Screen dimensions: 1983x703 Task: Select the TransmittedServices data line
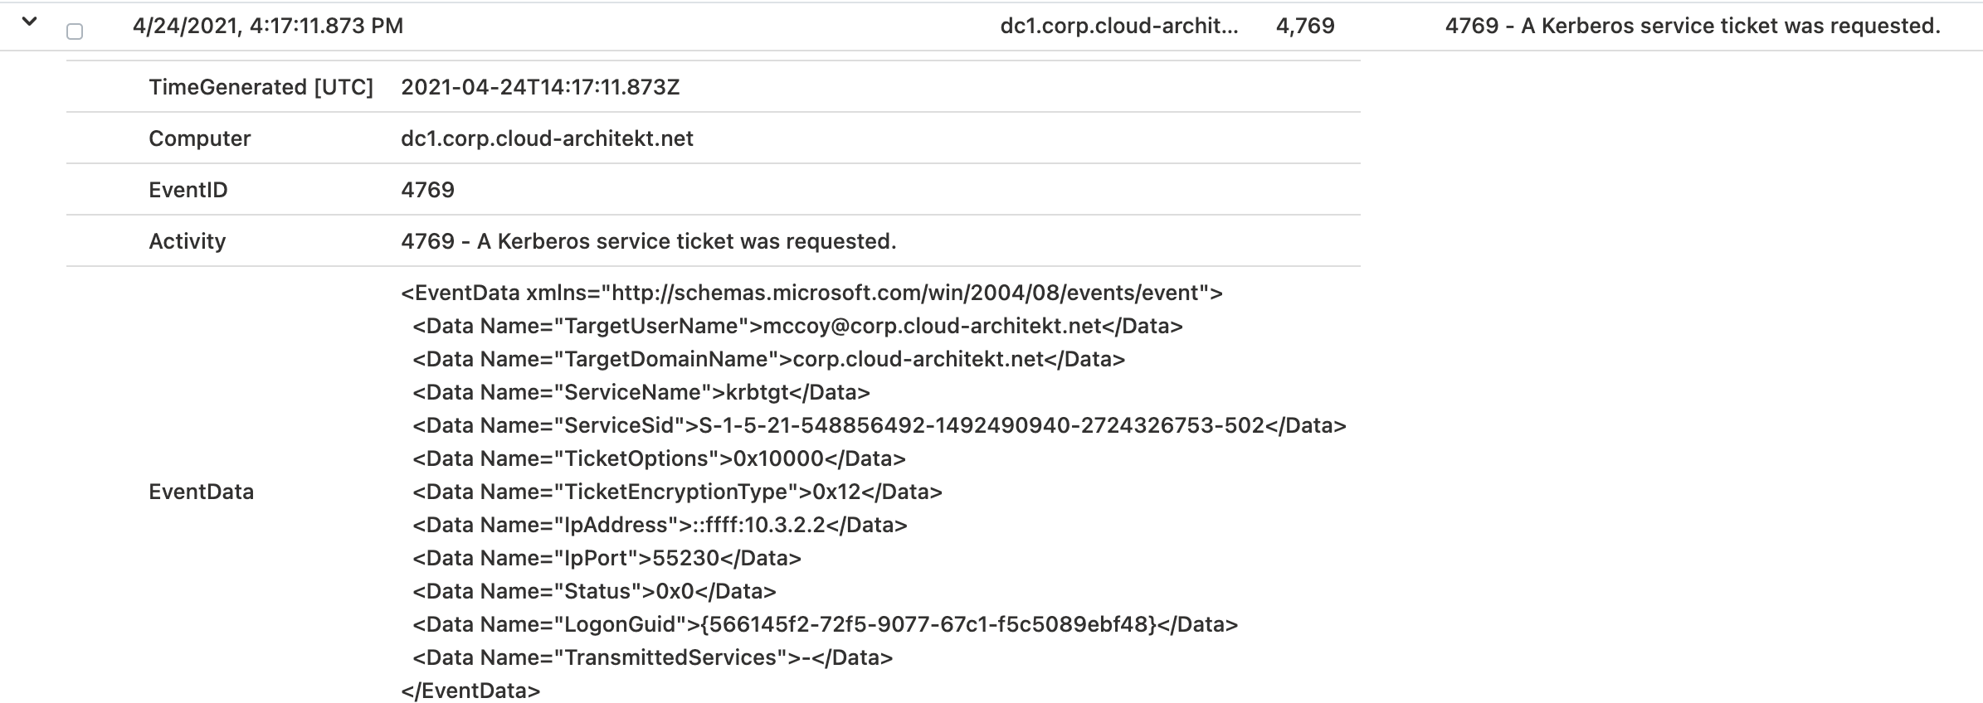pos(652,657)
